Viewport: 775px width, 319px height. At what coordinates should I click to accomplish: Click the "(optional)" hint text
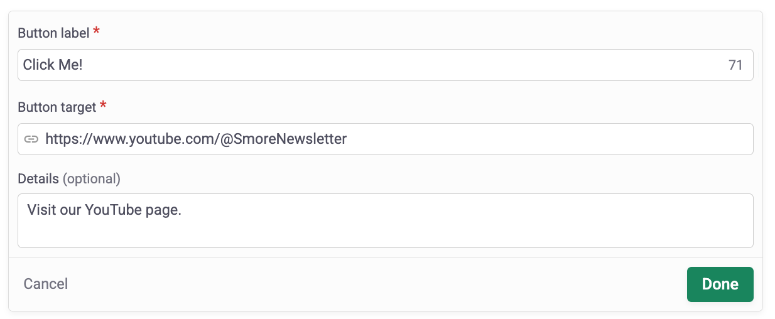click(92, 179)
